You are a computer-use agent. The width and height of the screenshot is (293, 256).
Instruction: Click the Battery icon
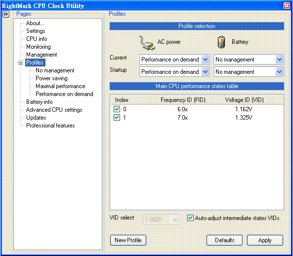pyautogui.click(x=221, y=42)
